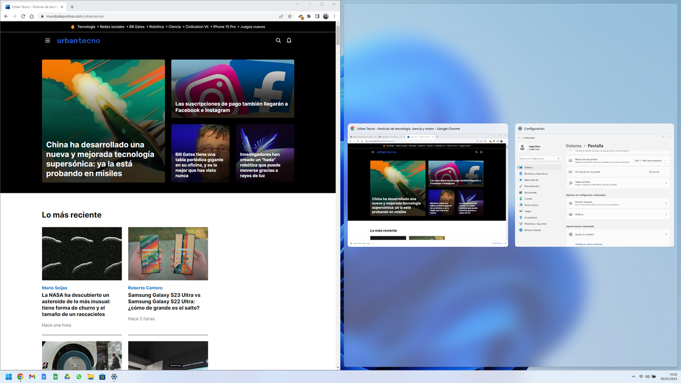Select the Configuración snap thumbnail

pyautogui.click(x=595, y=185)
